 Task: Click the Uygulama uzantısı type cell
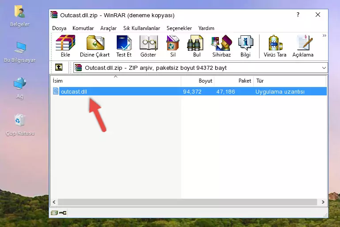(x=280, y=91)
